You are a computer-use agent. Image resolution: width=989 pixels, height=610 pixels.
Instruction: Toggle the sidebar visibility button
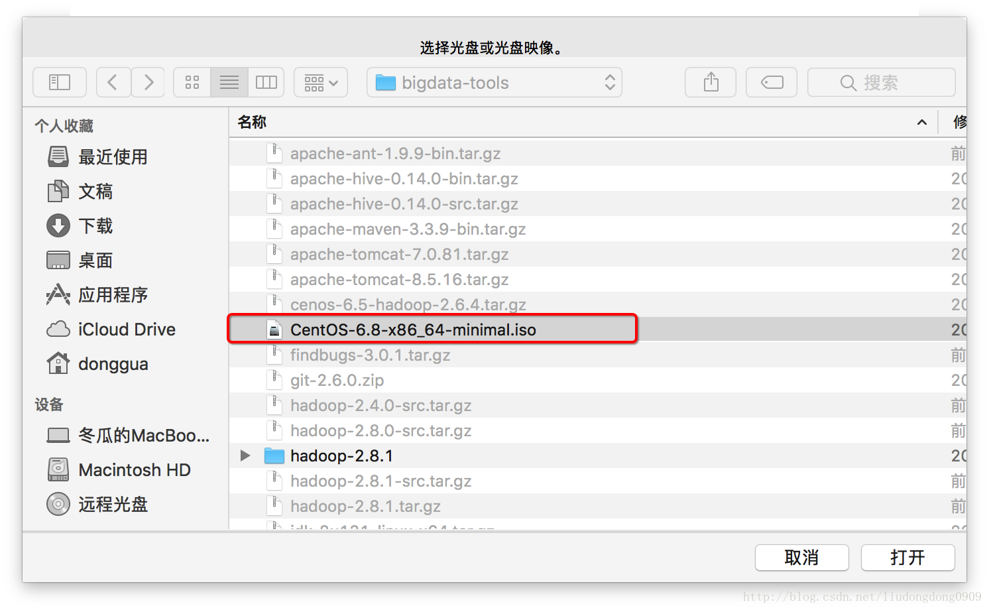60,82
